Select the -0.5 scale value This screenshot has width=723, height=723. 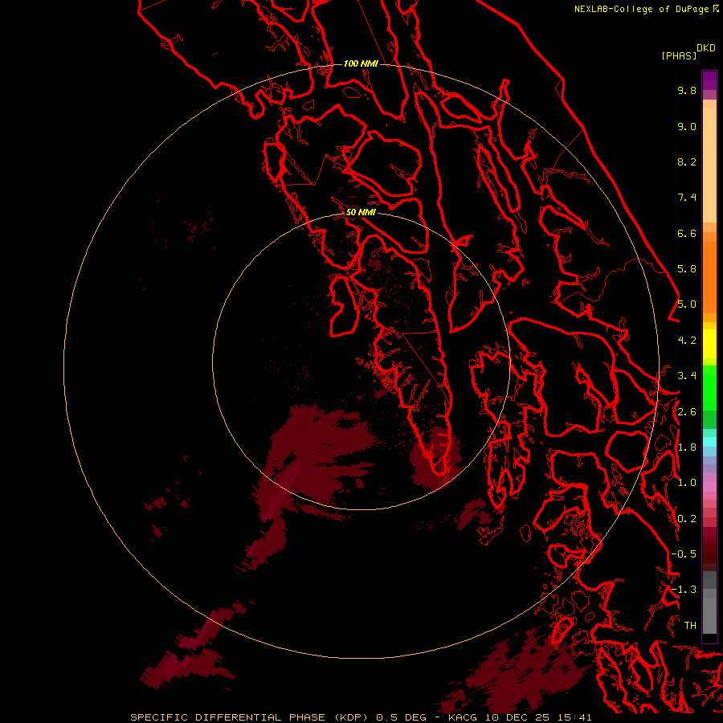pyautogui.click(x=684, y=554)
